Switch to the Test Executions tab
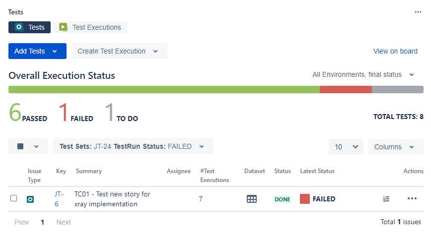Screen dimensions: 431x244 click(x=96, y=27)
